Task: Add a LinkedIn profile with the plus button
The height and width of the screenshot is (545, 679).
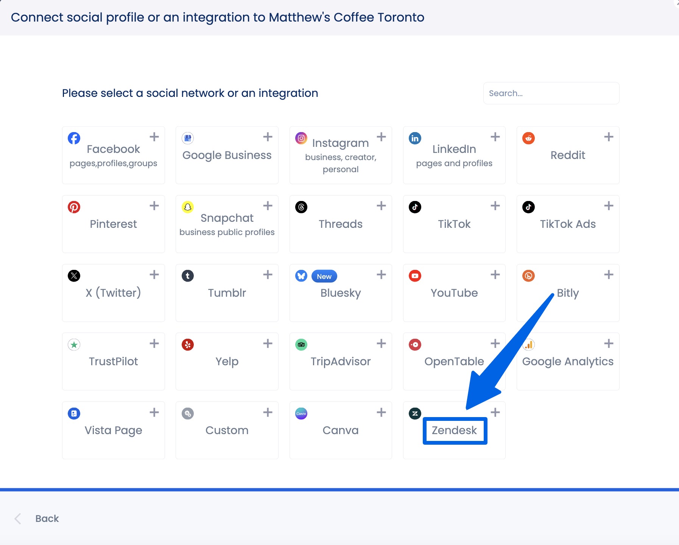Action: (x=495, y=137)
